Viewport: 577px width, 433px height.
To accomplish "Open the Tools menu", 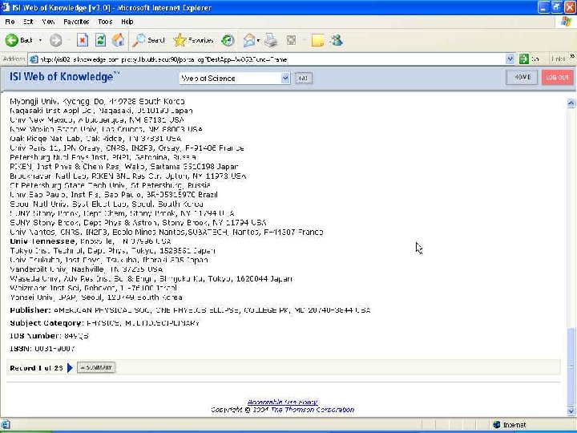I will pyautogui.click(x=105, y=22).
